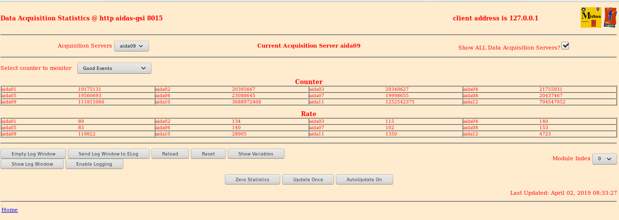The height and width of the screenshot is (220, 619).
Task: Turn AutoUpdate On
Action: pos(364,180)
